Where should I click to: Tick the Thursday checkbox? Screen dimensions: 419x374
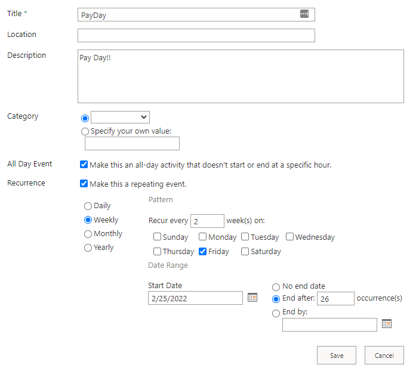click(x=157, y=251)
